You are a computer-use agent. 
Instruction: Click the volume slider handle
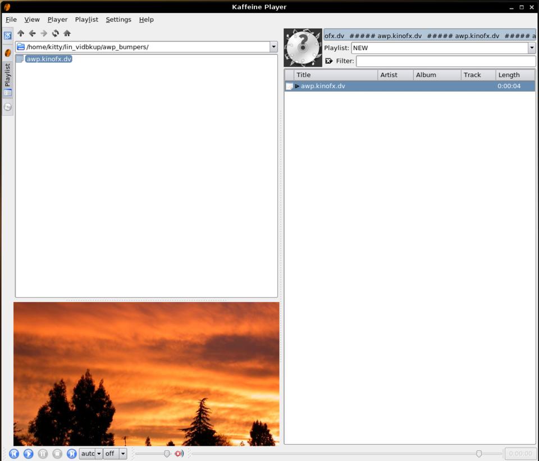pyautogui.click(x=167, y=454)
